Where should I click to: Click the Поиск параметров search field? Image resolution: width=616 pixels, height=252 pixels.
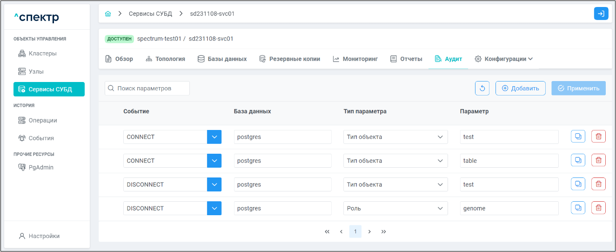pyautogui.click(x=147, y=89)
